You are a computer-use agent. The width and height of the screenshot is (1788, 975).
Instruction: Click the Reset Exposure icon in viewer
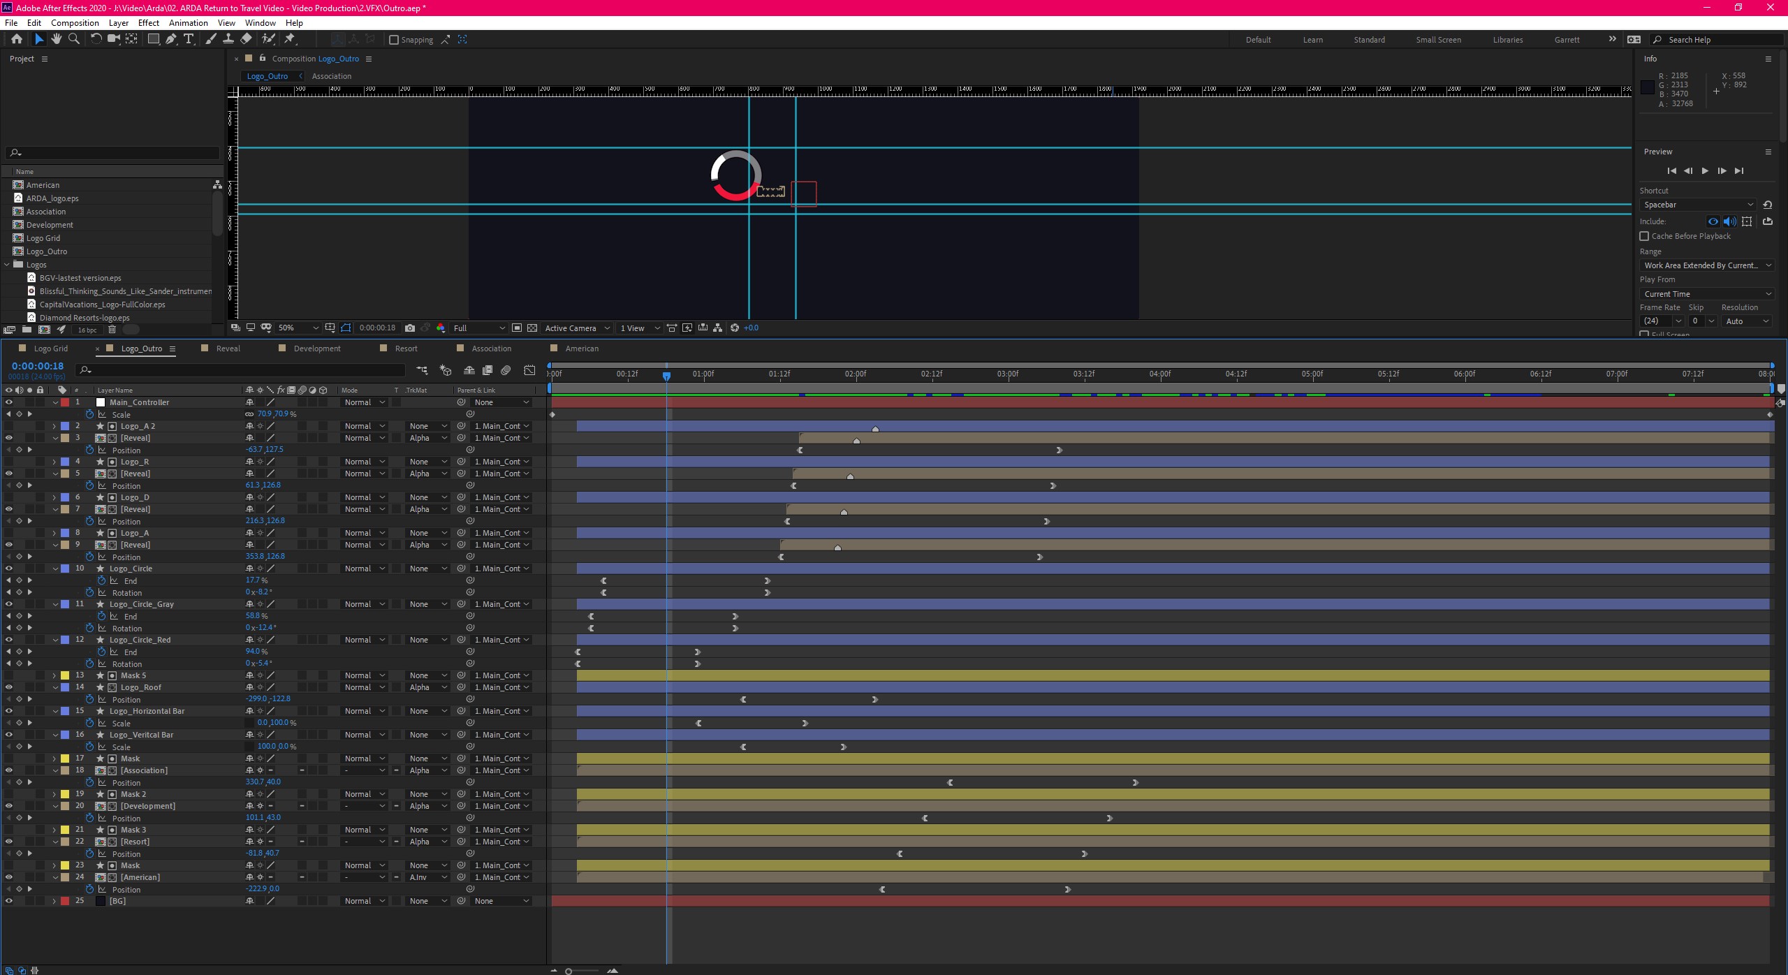click(734, 328)
